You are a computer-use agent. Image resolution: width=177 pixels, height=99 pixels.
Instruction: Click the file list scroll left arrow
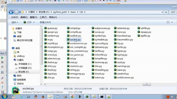45,84
